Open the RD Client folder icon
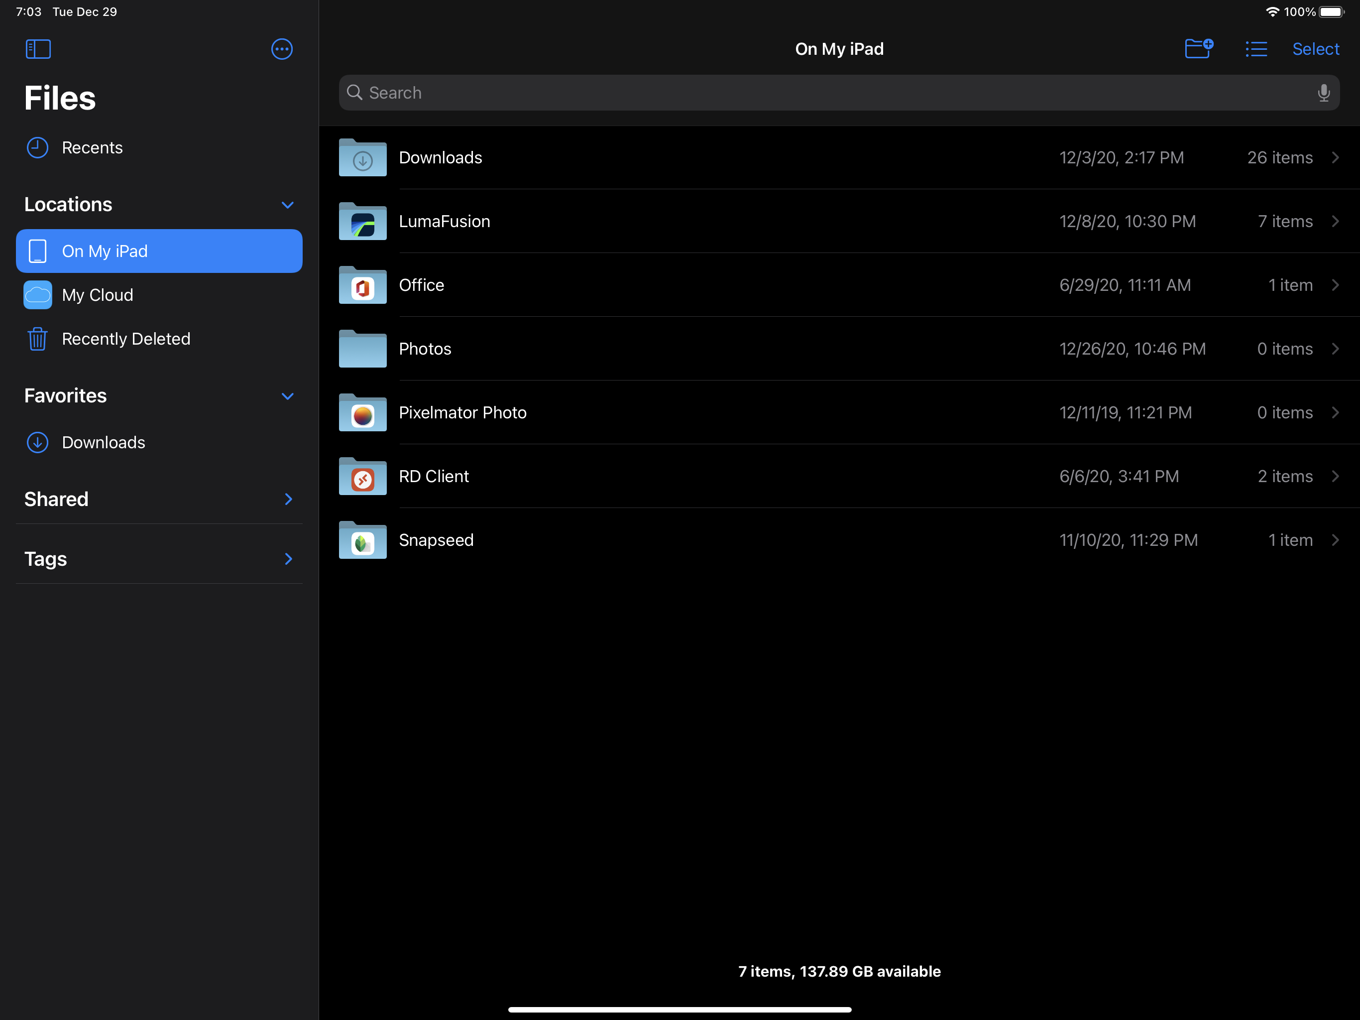 click(363, 476)
